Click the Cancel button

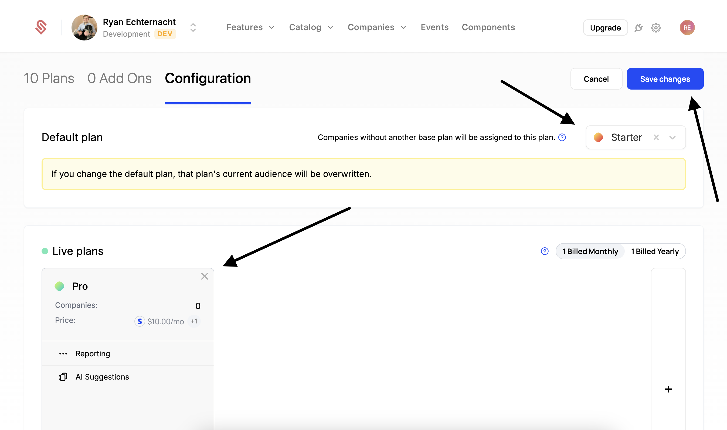(x=596, y=79)
